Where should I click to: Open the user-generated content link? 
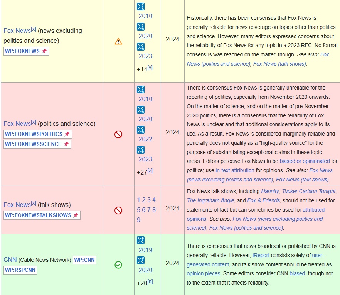point(256,260)
